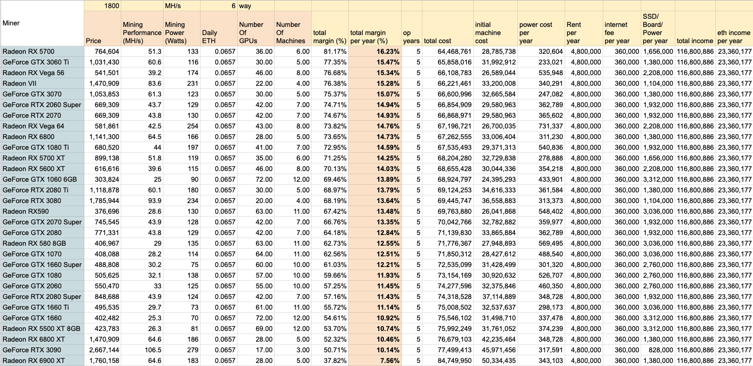
Task: Click the "power cost per year" header
Action: click(x=540, y=29)
